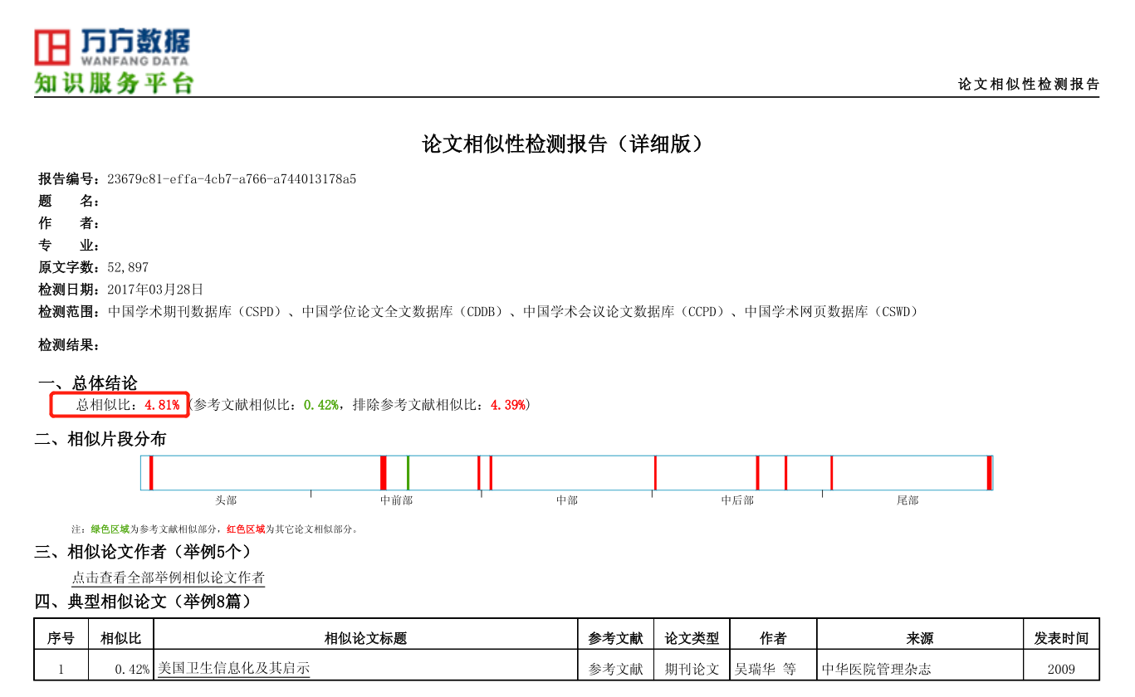Select the author cell 吴瑞华 等

765,669
